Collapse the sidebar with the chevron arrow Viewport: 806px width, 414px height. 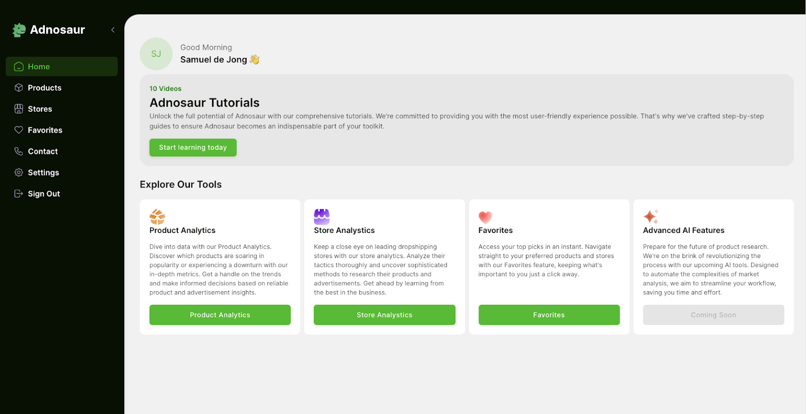click(113, 30)
